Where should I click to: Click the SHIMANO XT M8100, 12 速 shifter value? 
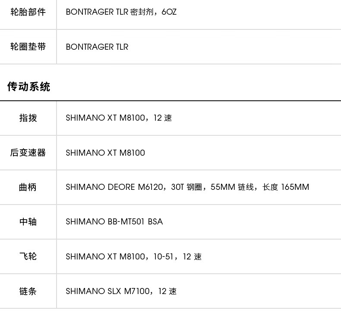pos(119,118)
